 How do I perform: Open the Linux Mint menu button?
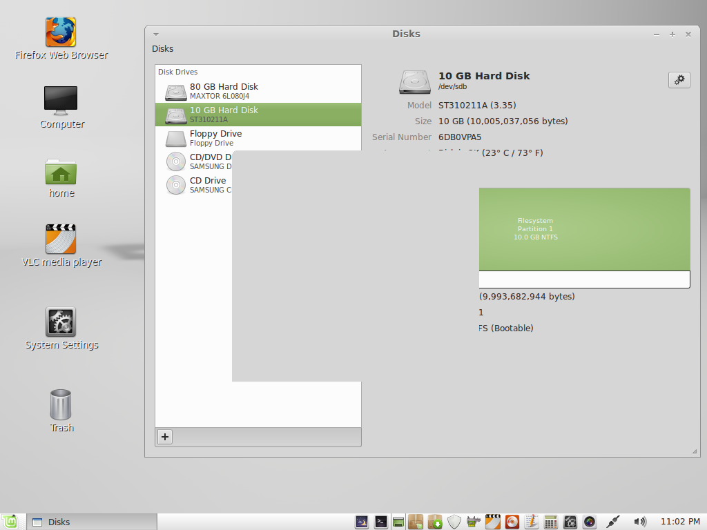tap(10, 522)
